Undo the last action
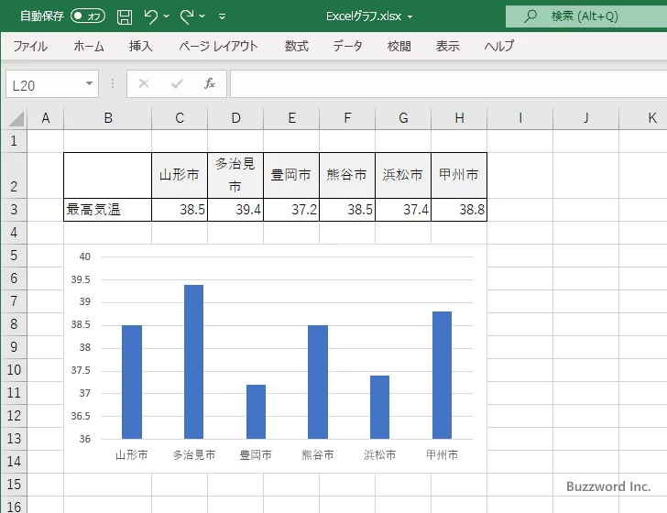The width and height of the screenshot is (667, 513). (150, 16)
